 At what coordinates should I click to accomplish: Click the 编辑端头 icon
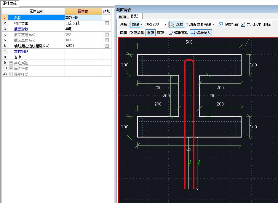click(193, 33)
